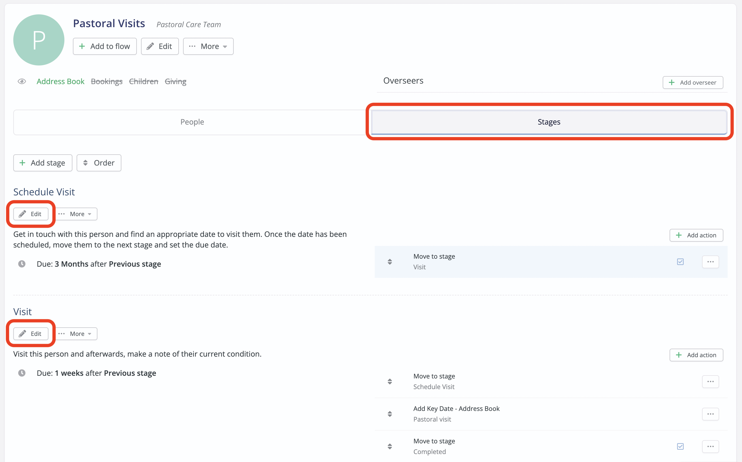
Task: Expand the More dropdown beside Pastoral Visits Edit
Action: (x=208, y=47)
